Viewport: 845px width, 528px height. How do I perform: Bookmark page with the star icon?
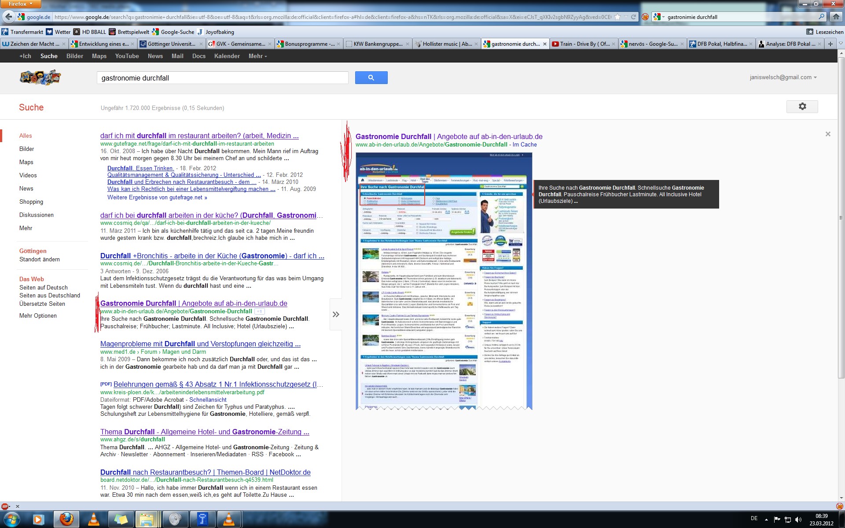(x=617, y=17)
